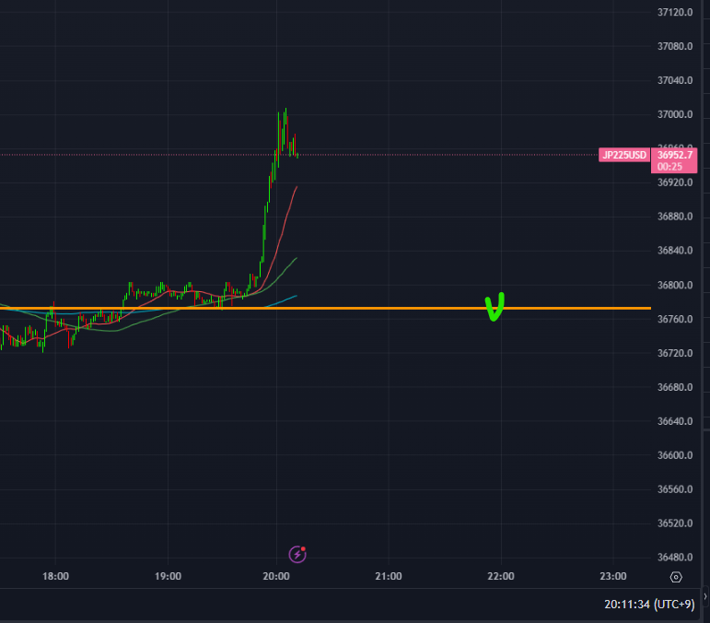710x623 pixels.
Task: Click the 36680.0 price axis label
Action: 675,387
